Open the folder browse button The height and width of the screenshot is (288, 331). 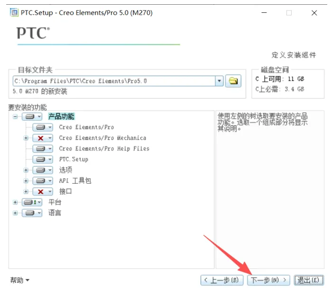tap(233, 81)
